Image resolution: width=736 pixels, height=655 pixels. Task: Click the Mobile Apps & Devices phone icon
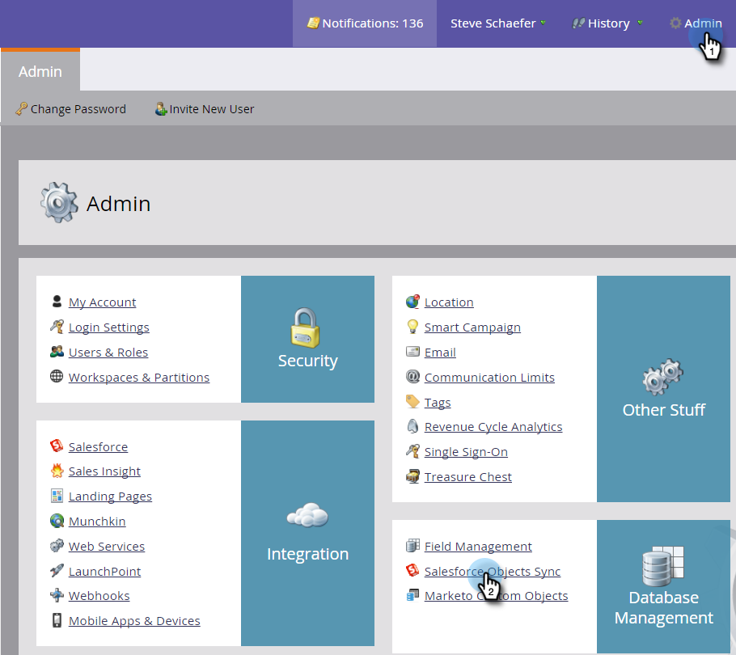tap(57, 620)
